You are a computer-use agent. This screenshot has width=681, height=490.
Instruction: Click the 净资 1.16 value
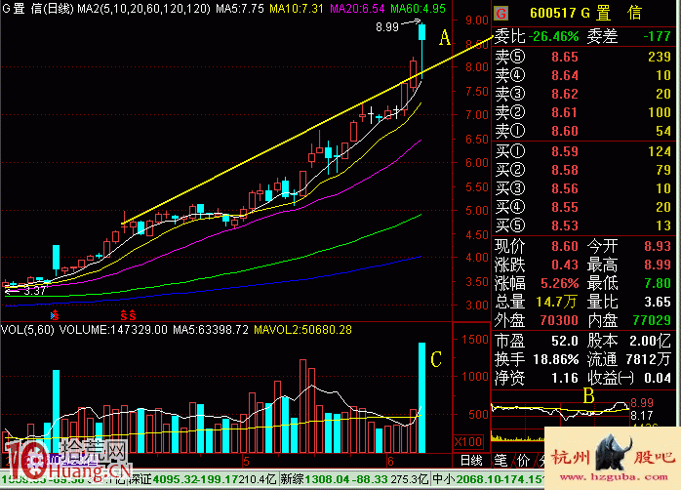pos(565,379)
